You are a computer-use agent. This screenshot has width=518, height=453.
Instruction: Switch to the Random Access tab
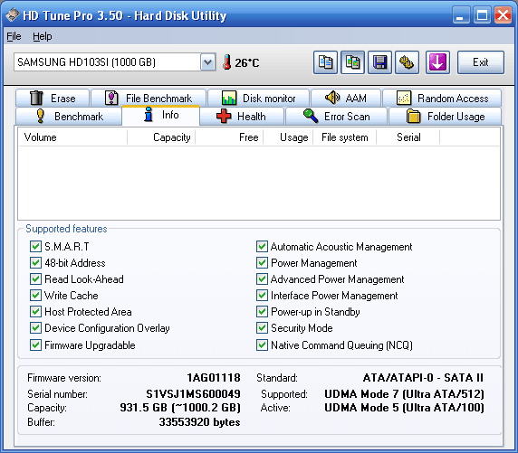pyautogui.click(x=442, y=98)
